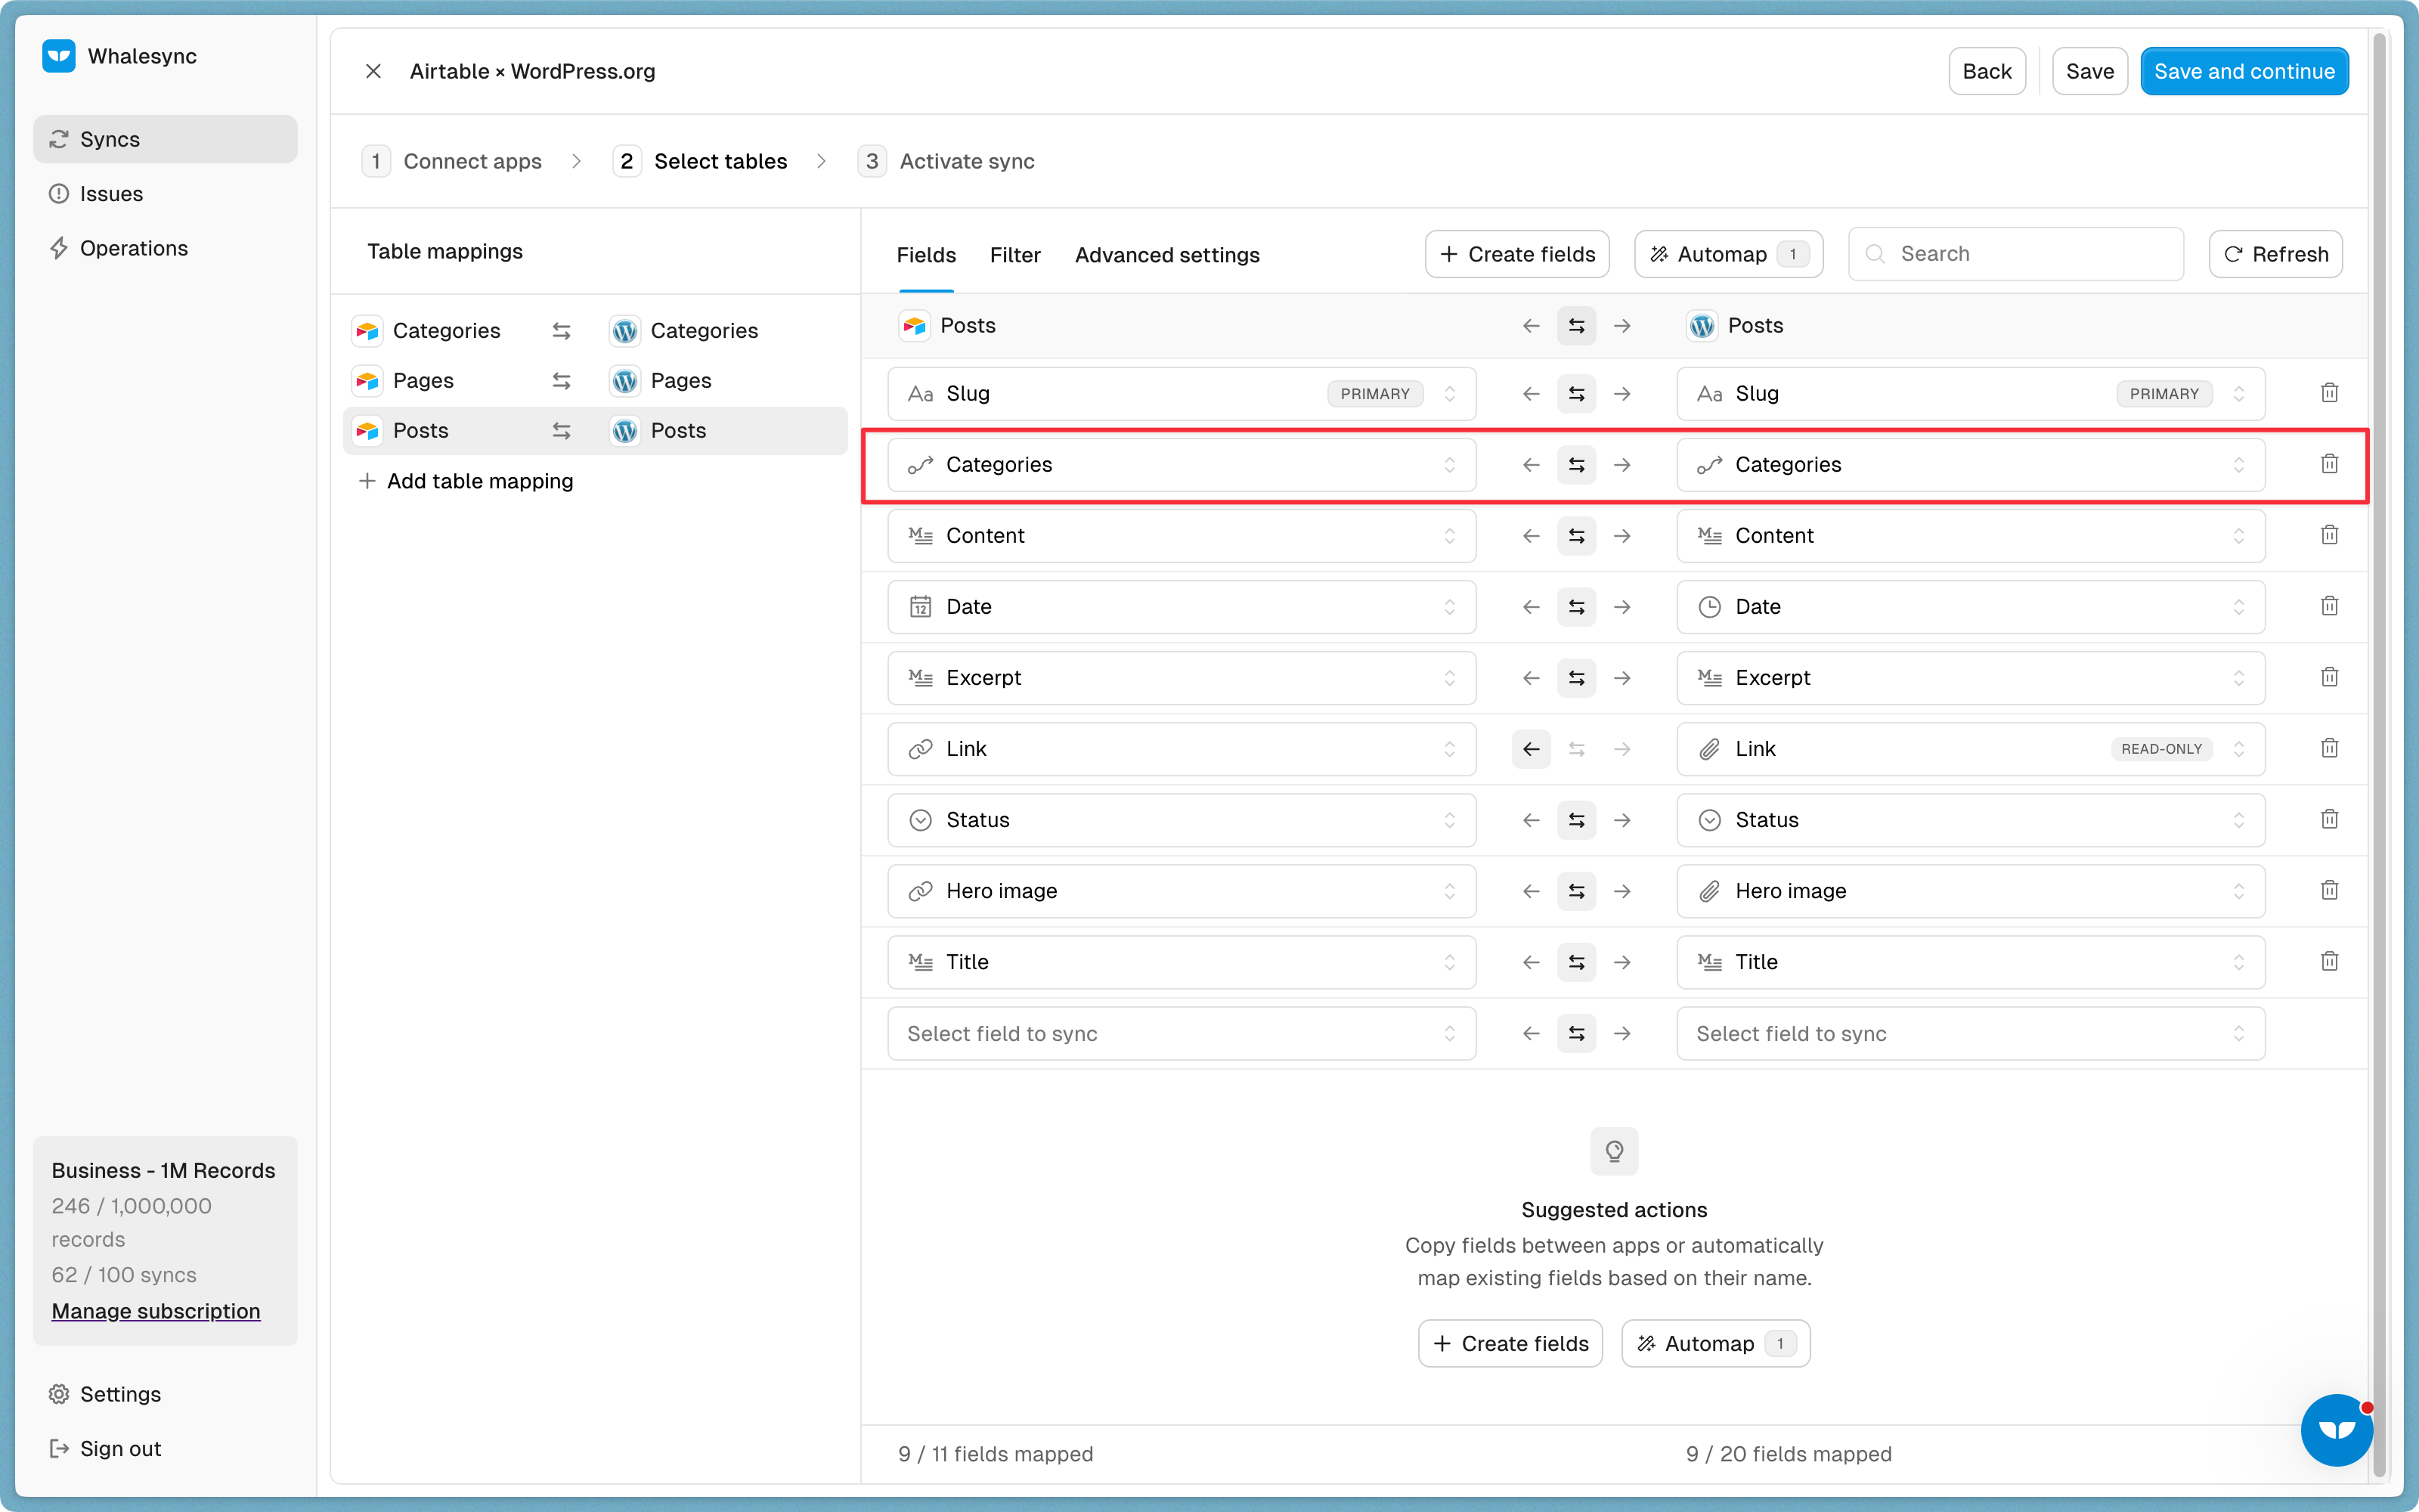Image resolution: width=2419 pixels, height=1512 pixels.
Task: Click the Search fields input
Action: (x=2015, y=254)
